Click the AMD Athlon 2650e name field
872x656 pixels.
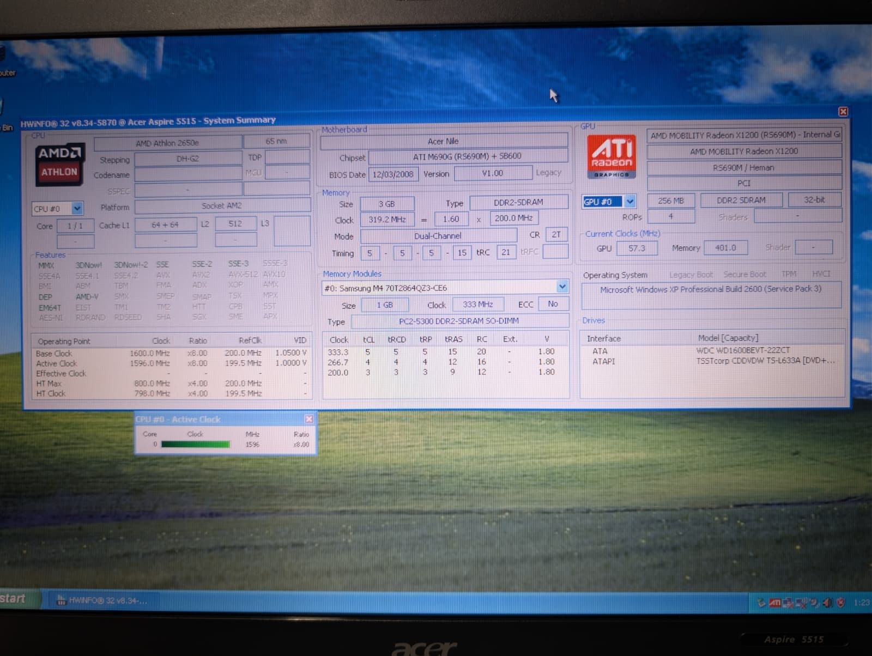click(x=168, y=143)
